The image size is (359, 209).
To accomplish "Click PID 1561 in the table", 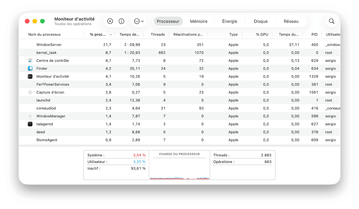I will coord(313,92).
